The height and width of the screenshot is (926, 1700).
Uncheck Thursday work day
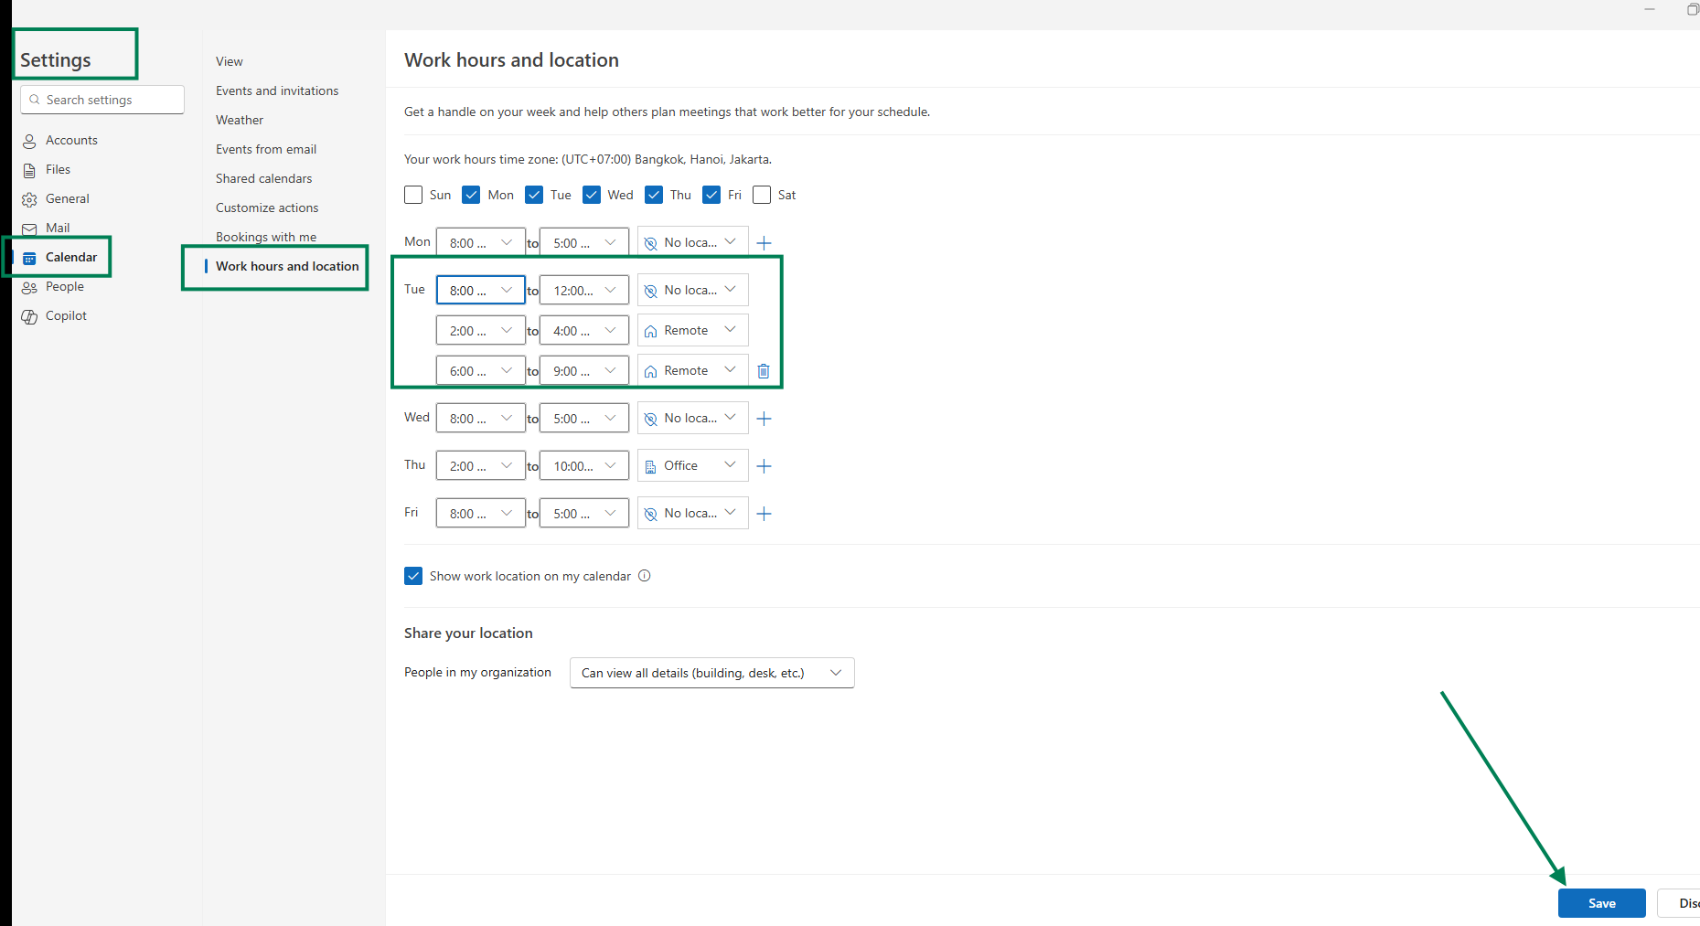tap(654, 195)
